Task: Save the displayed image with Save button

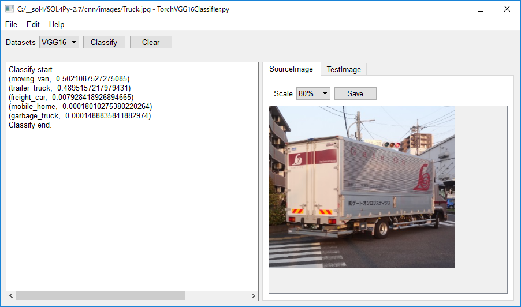Action: coord(355,93)
